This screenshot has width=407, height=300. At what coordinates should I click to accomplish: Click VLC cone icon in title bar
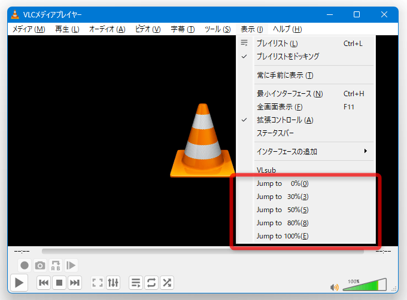15,14
